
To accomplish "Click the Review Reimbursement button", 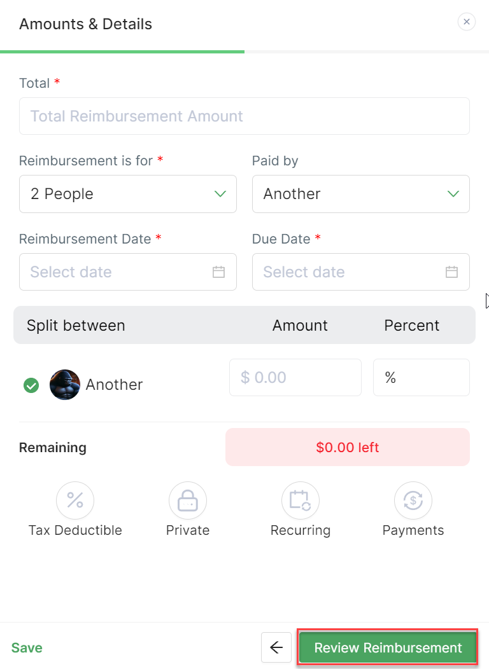I will point(388,648).
